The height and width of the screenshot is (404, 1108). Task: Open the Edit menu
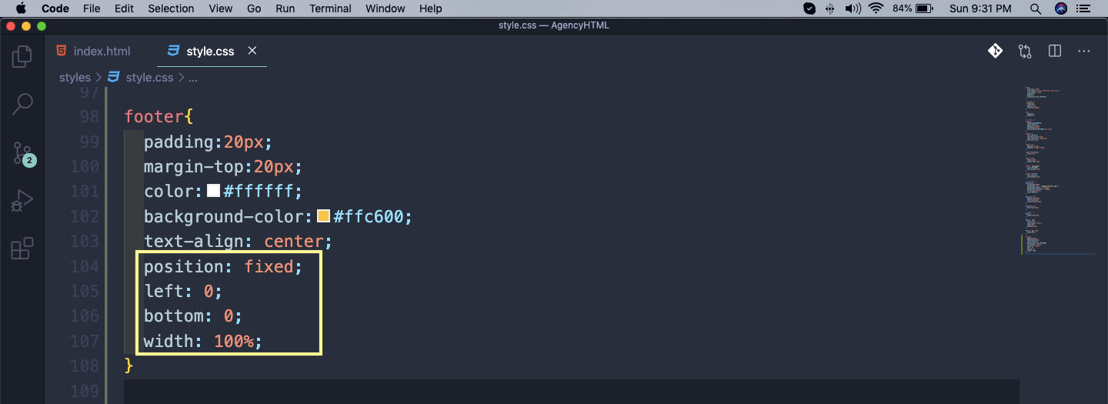[124, 8]
